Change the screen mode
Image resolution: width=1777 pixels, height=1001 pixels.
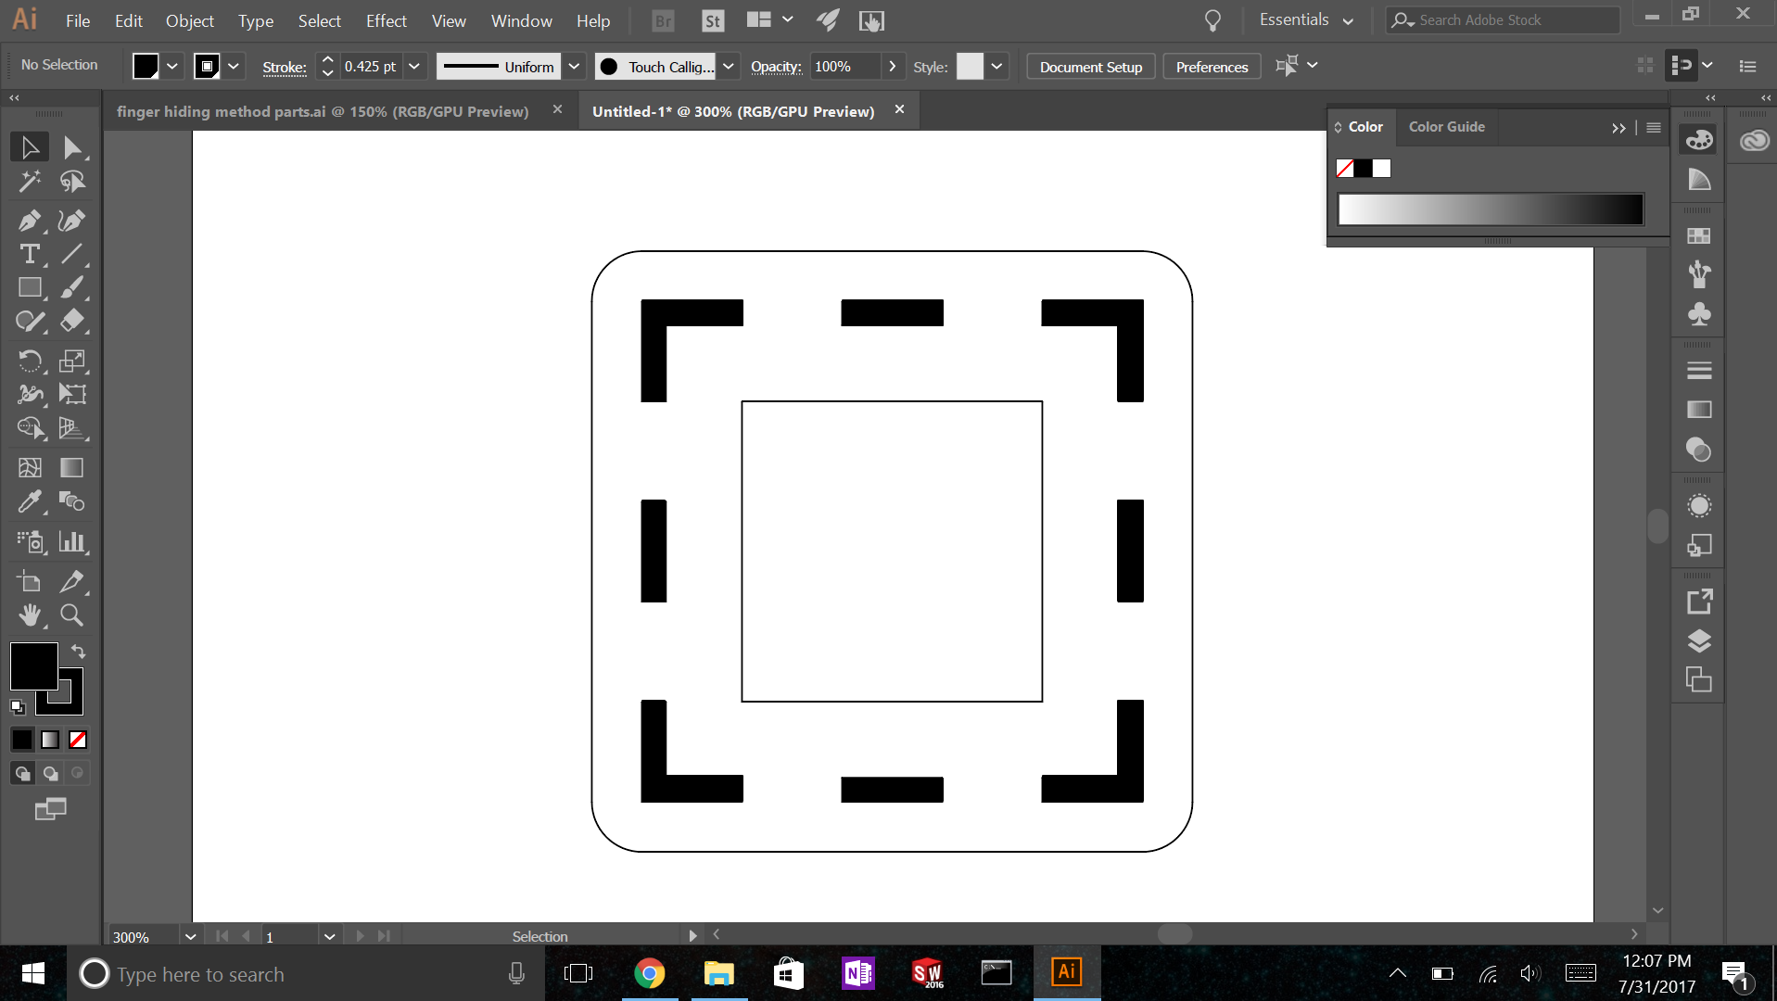[50, 809]
